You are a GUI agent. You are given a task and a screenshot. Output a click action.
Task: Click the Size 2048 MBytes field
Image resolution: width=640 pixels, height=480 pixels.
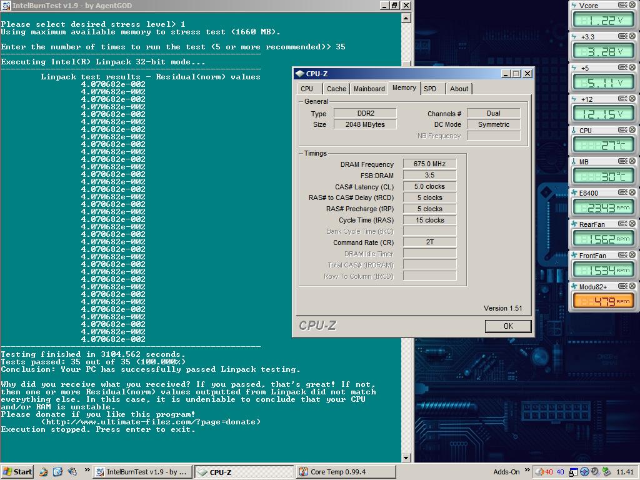coord(365,124)
